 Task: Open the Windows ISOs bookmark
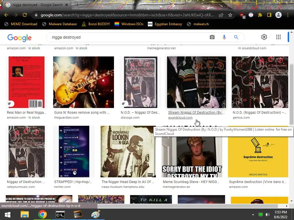click(129, 24)
